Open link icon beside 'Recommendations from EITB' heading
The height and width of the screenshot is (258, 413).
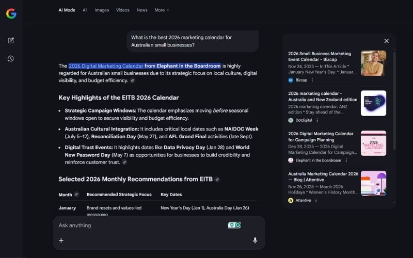(x=217, y=180)
